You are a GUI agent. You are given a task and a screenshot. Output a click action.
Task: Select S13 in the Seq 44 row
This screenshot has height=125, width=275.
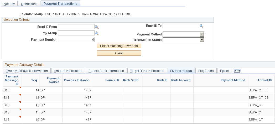coord(7,90)
